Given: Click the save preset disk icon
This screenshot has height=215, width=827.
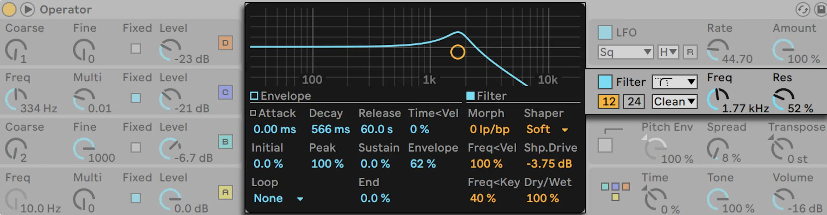Looking at the screenshot, I should click(x=821, y=9).
